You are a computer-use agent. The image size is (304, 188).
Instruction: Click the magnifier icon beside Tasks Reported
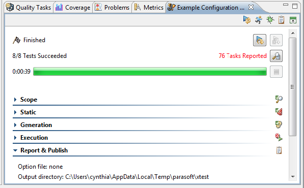[x=276, y=56]
